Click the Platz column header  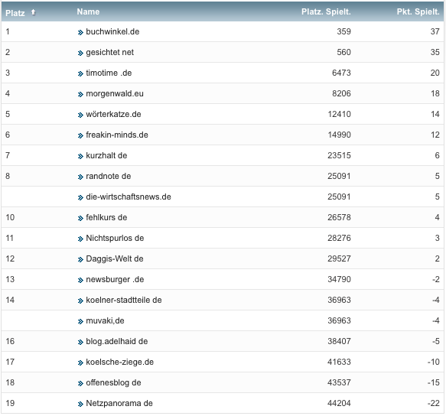(x=15, y=13)
